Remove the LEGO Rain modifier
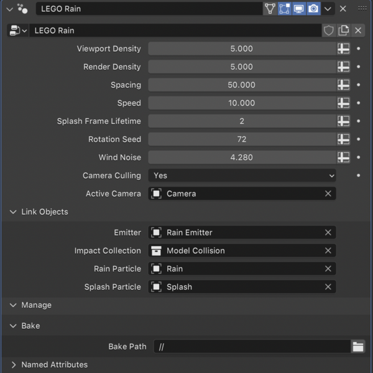373x373 pixels. tap(343, 9)
